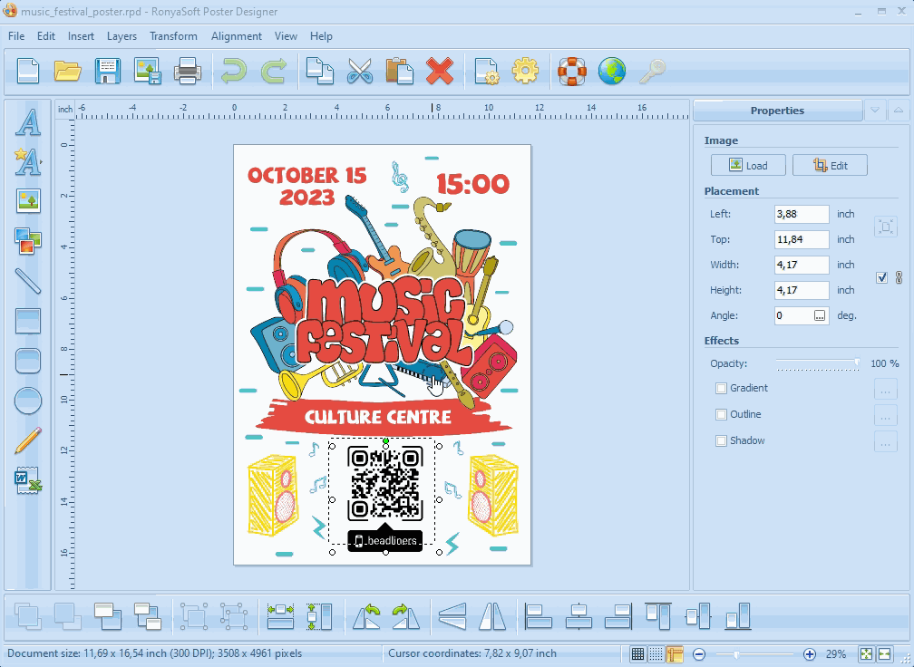Open the File menu

click(x=16, y=36)
